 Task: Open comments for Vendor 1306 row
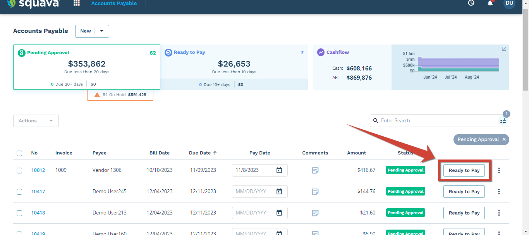pos(315,170)
